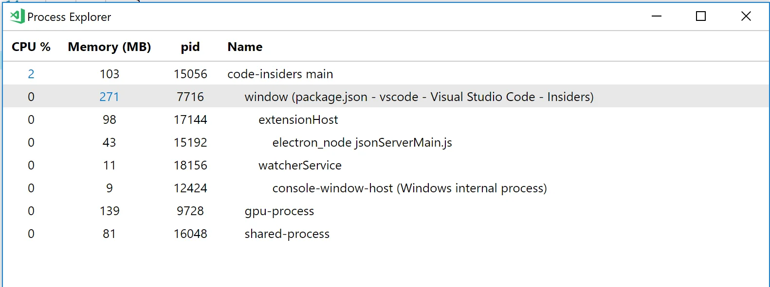
Task: Close the Process Explorer window
Action: [x=746, y=17]
